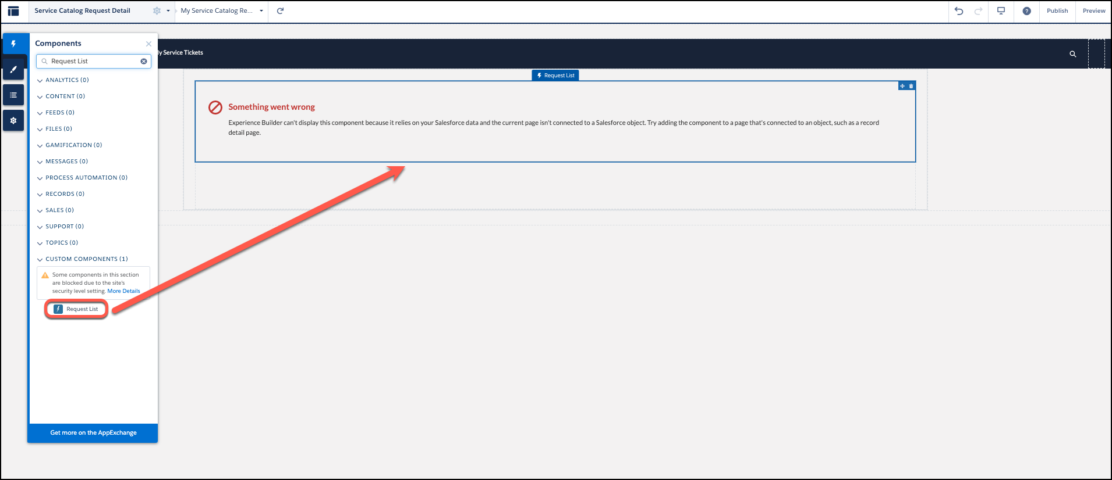Click the move component icon
The width and height of the screenshot is (1112, 480).
point(902,86)
